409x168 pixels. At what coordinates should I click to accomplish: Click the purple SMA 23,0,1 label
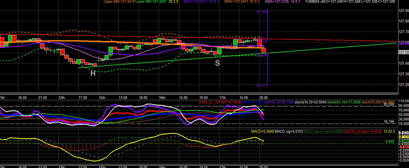pyautogui.click(x=203, y=2)
